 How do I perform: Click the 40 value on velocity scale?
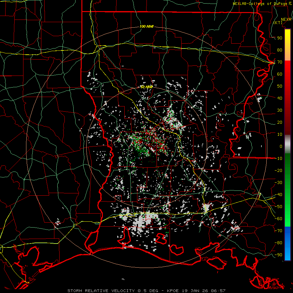click(x=280, y=98)
